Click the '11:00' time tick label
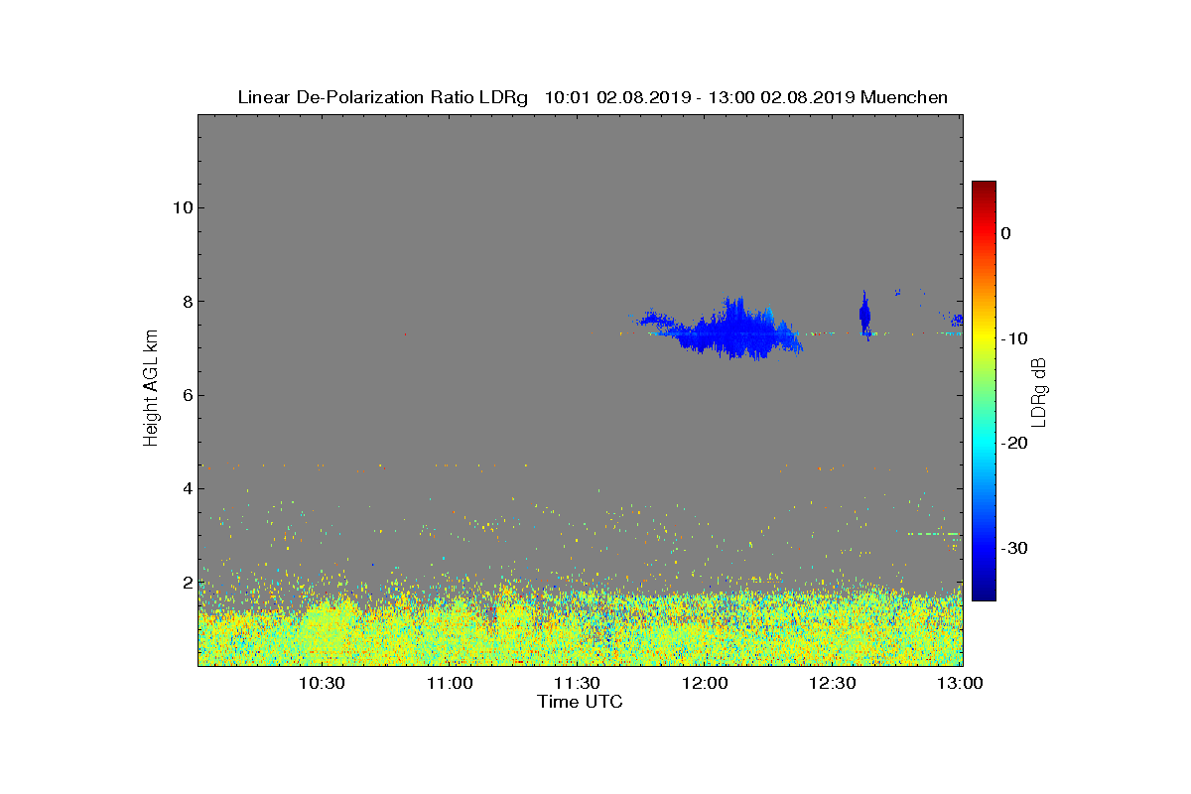1191x794 pixels. click(450, 683)
